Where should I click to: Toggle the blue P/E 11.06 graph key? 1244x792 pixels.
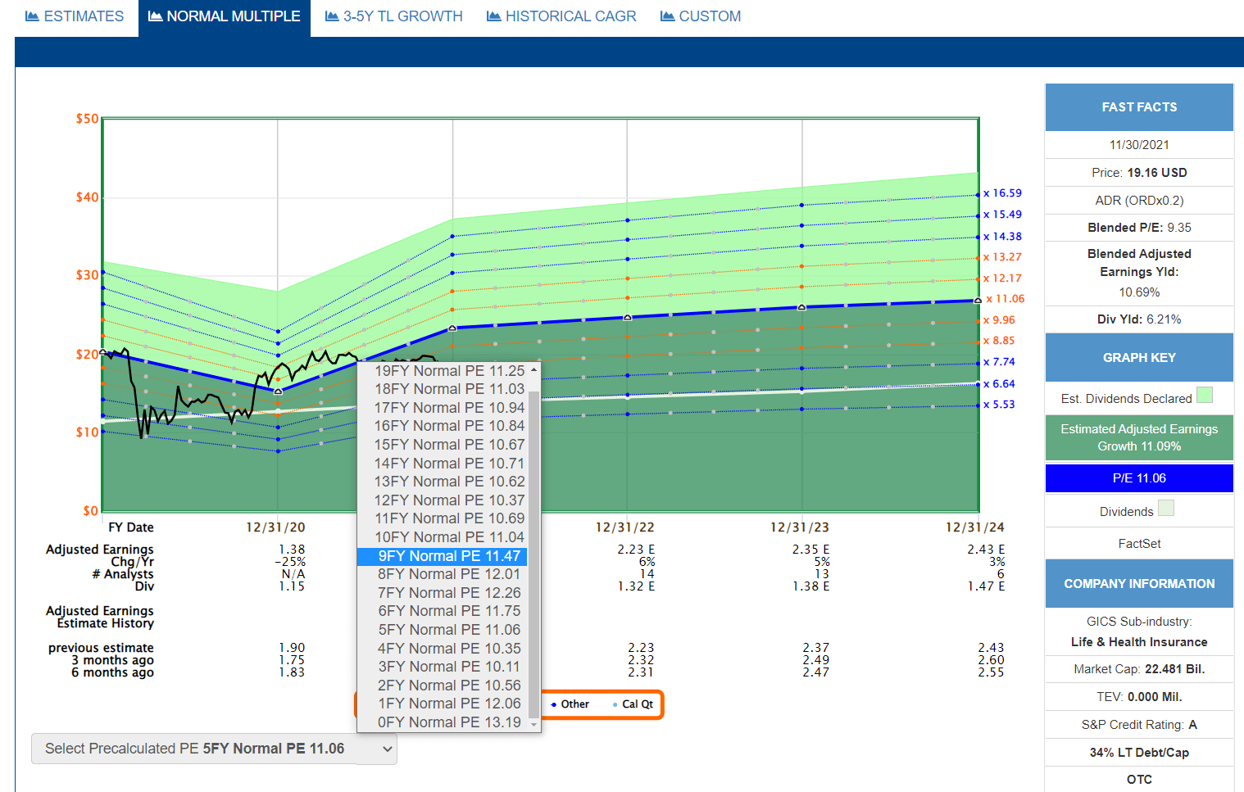tap(1139, 478)
